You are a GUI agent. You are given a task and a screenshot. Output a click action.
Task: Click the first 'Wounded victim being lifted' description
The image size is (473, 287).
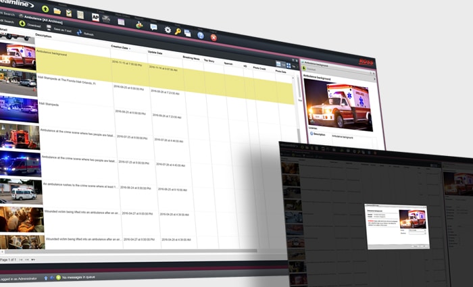82,212
